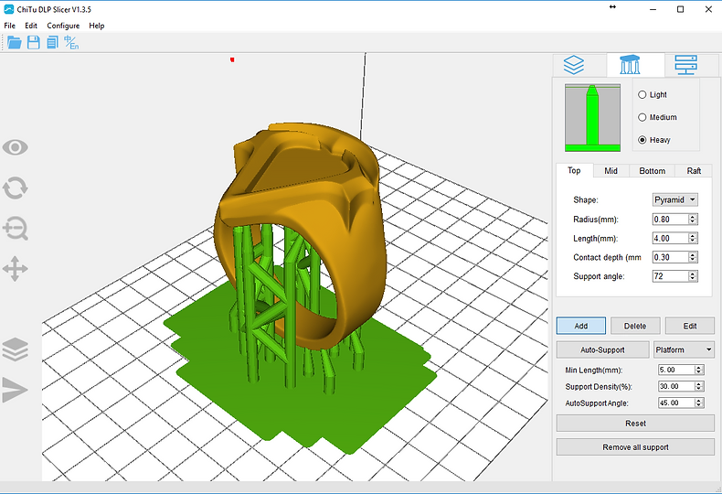Screen dimensions: 722x494
Task: Click the Auto-Support button
Action: [x=603, y=349]
